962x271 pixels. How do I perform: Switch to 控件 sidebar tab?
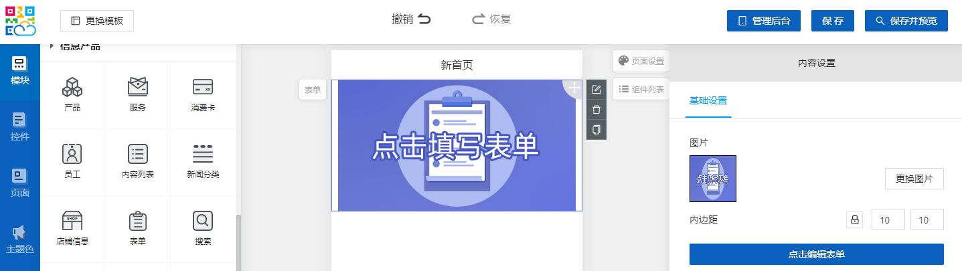[20, 128]
